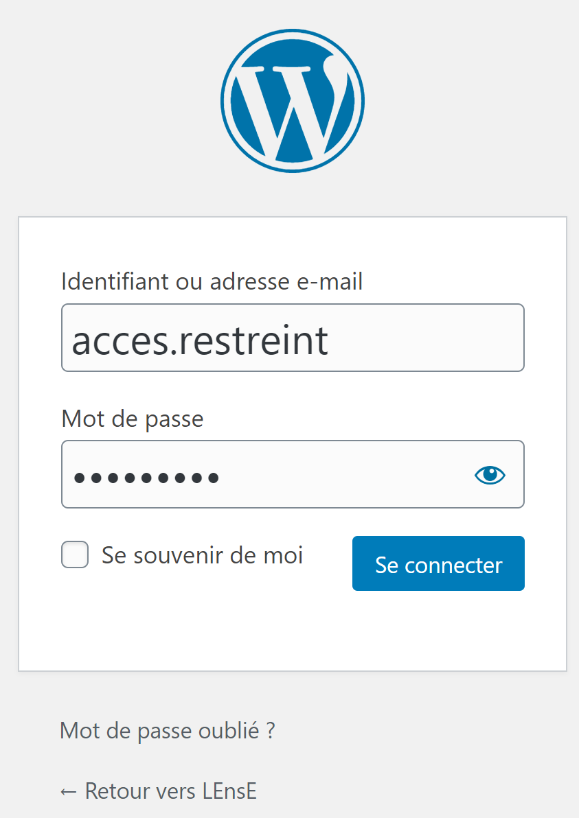Open the Mot de passe oublié link
This screenshot has height=818, width=579.
(x=167, y=731)
